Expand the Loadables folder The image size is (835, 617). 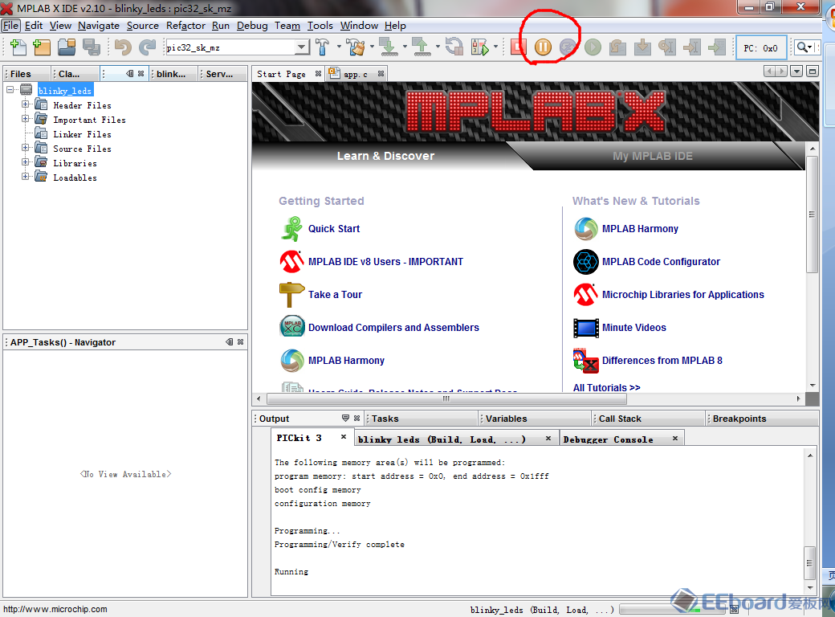tap(25, 177)
